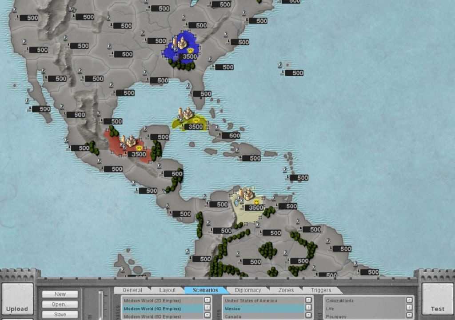Click the crown icon in the cream territory
Screen dimensions: 455x320
tap(256, 201)
